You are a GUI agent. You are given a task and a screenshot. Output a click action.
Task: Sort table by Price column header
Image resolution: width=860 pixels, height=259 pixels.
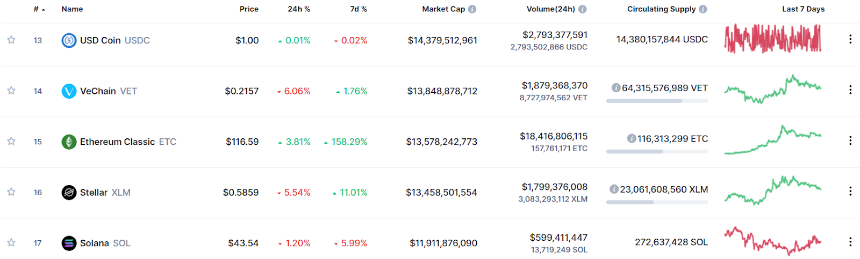[x=249, y=9]
